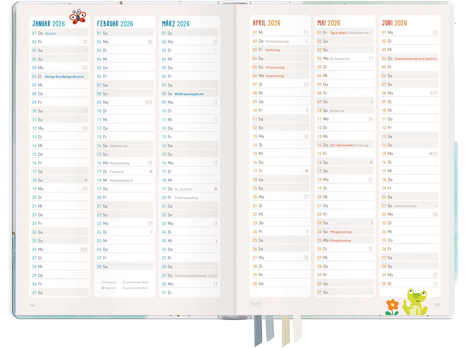Click the waxing moon on Sommeranfang row
This screenshot has height=348, width=465.
[436, 206]
